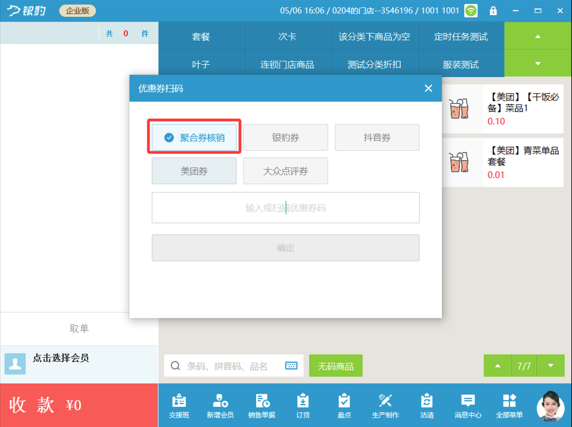The height and width of the screenshot is (427, 572).
Task: Open the 定时任务测试 category tab
Action: coord(461,36)
